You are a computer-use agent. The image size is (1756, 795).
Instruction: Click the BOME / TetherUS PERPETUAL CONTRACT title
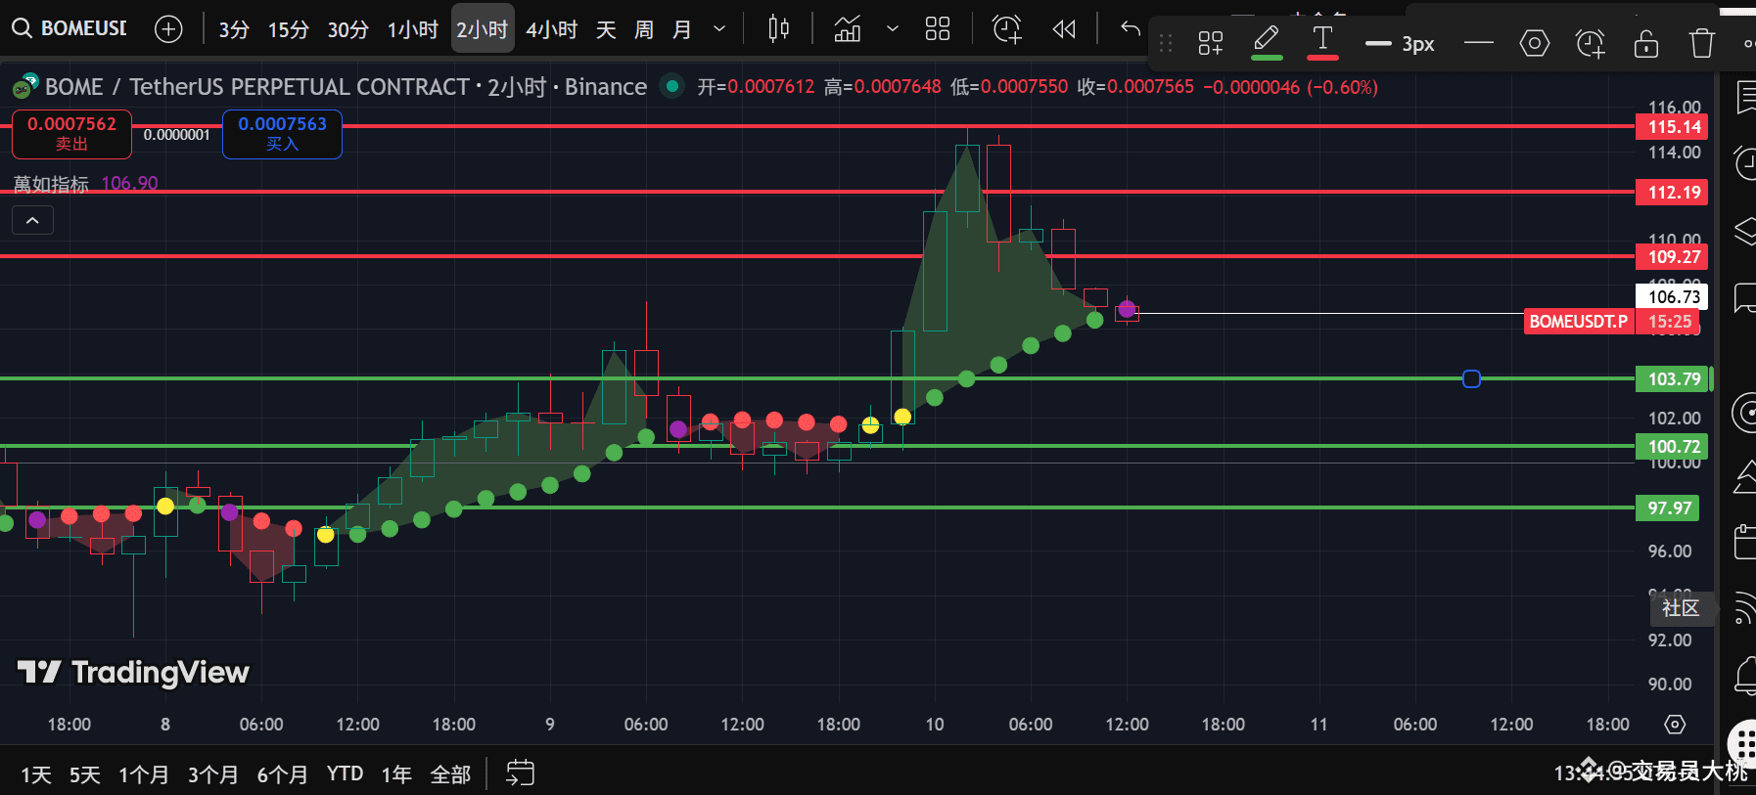[257, 87]
